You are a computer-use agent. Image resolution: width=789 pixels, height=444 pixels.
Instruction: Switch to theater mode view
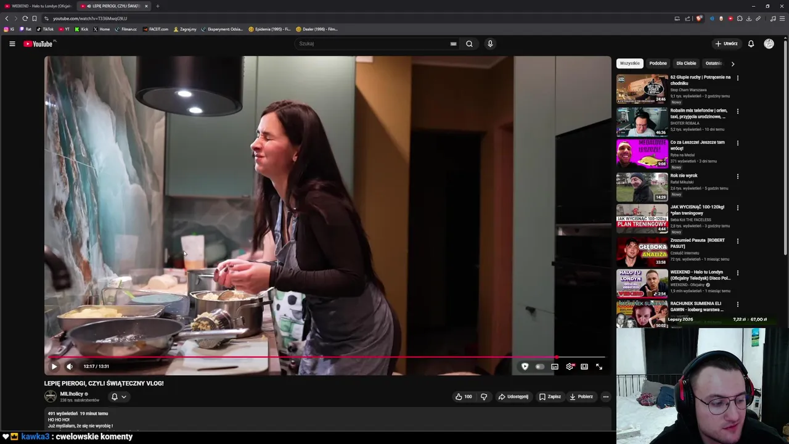point(584,366)
